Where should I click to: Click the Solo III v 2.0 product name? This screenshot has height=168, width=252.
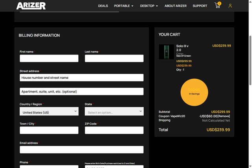(x=182, y=48)
